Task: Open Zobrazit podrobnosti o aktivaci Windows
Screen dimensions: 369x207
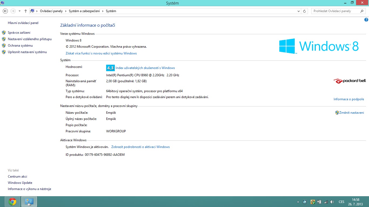Action: click(x=140, y=147)
